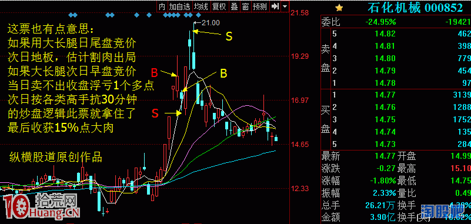The image size is (471, 224).
Task: Select buy level 5 price 14.73
Action: [x=385, y=144]
